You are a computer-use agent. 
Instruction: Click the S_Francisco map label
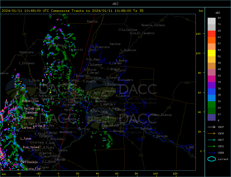point(101,47)
